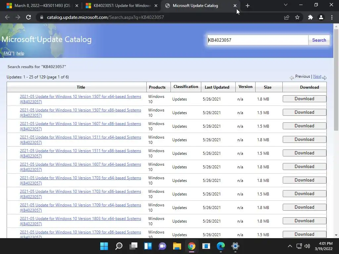Open Version 1607 x64-based Systems update link

point(80,167)
